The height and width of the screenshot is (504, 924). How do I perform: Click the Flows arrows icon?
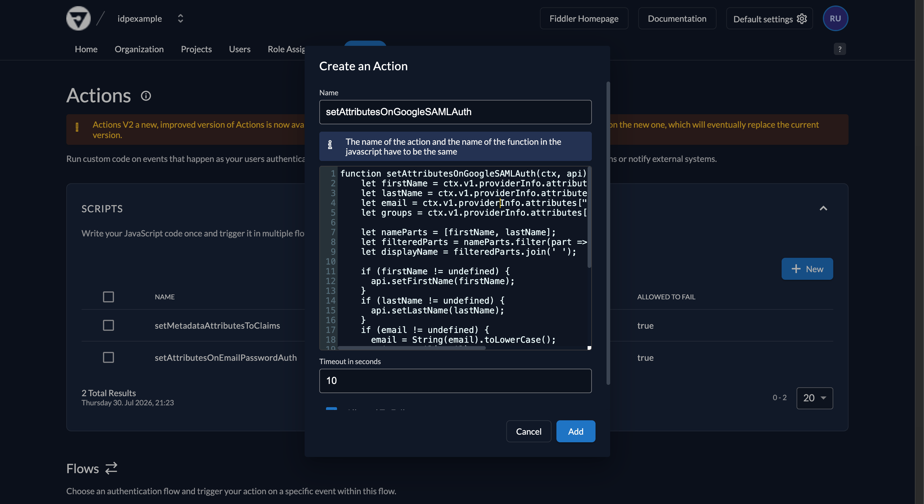(x=111, y=468)
